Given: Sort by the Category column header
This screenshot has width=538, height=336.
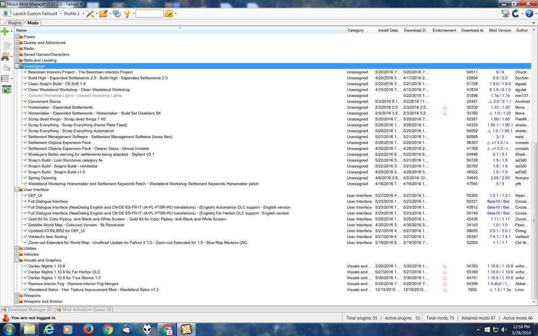Looking at the screenshot, I should click(x=360, y=30).
